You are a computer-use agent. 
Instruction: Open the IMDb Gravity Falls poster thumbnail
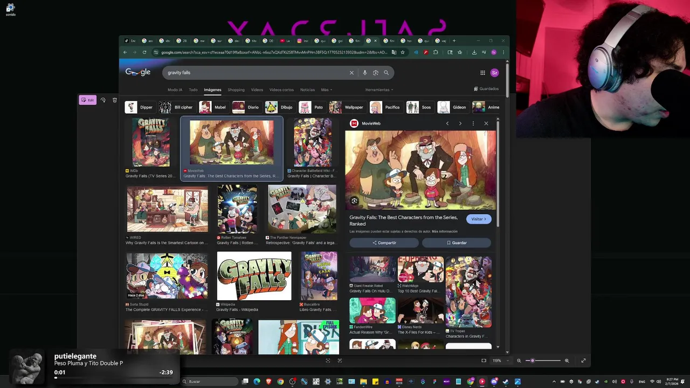pyautogui.click(x=151, y=143)
